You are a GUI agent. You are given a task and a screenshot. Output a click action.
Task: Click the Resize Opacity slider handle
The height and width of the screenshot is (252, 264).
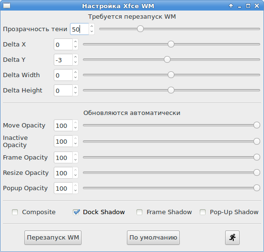coord(257,172)
